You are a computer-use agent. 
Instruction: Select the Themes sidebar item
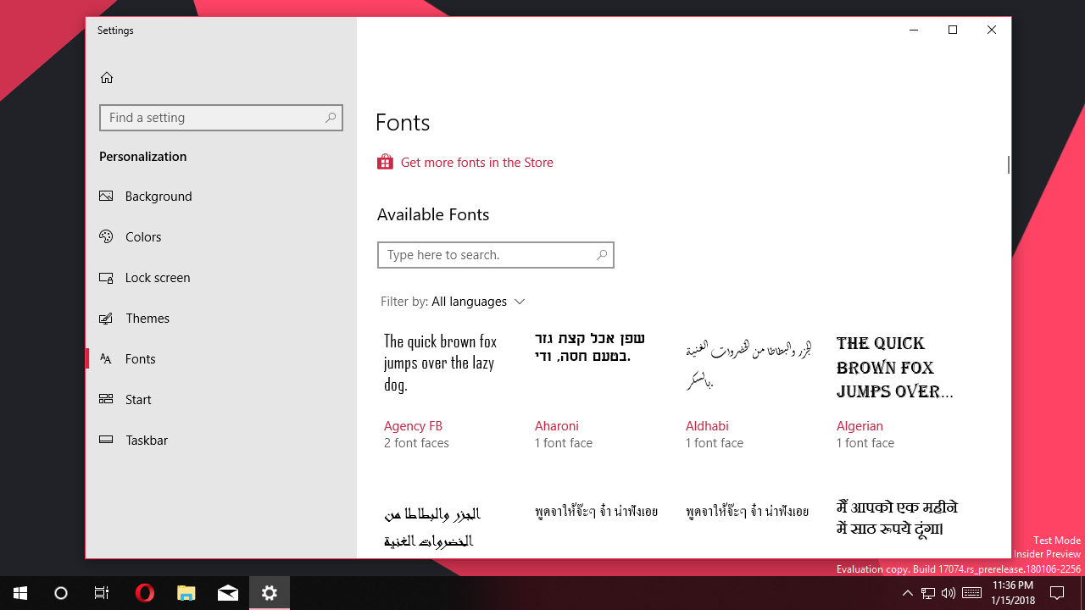pos(147,318)
